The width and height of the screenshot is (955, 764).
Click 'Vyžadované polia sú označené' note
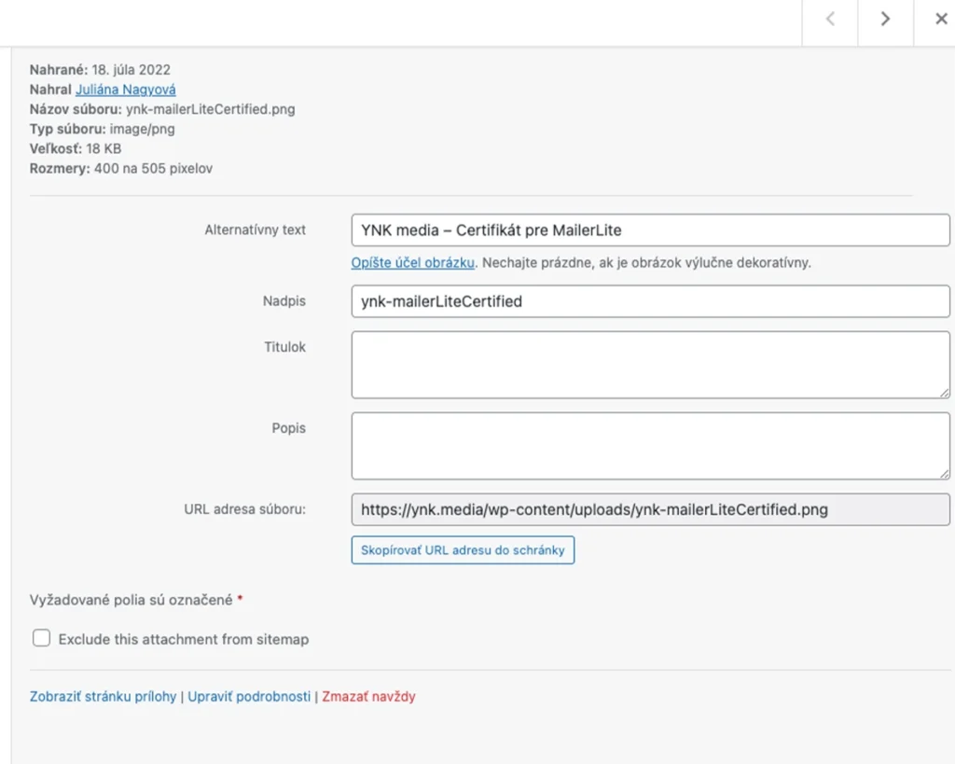pyautogui.click(x=131, y=600)
